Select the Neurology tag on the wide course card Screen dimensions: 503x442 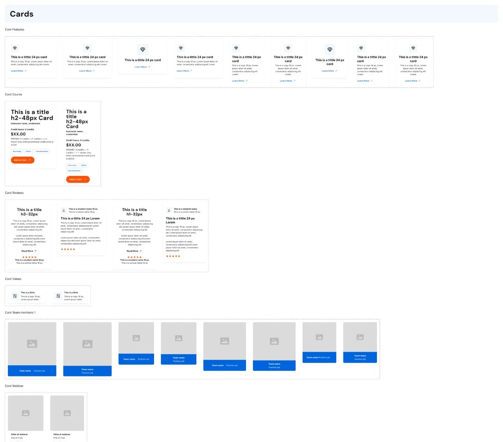pyautogui.click(x=17, y=151)
